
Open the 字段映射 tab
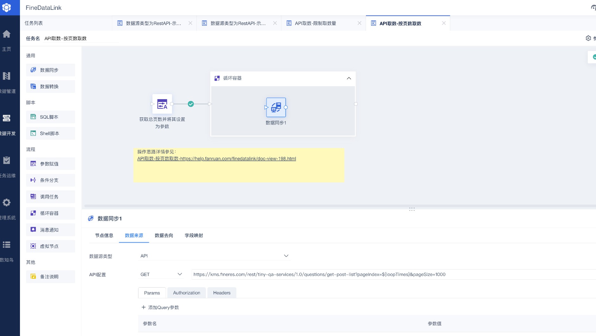coord(194,235)
